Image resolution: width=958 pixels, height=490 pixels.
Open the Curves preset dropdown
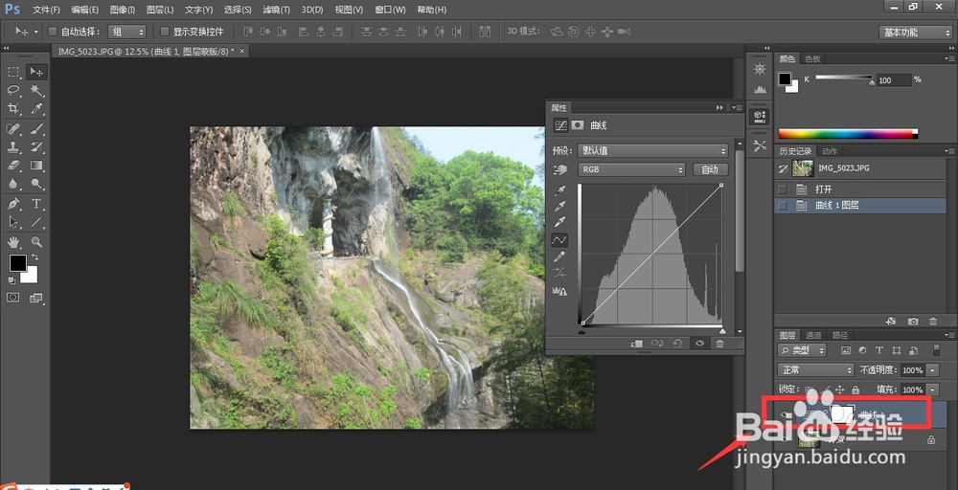point(652,150)
